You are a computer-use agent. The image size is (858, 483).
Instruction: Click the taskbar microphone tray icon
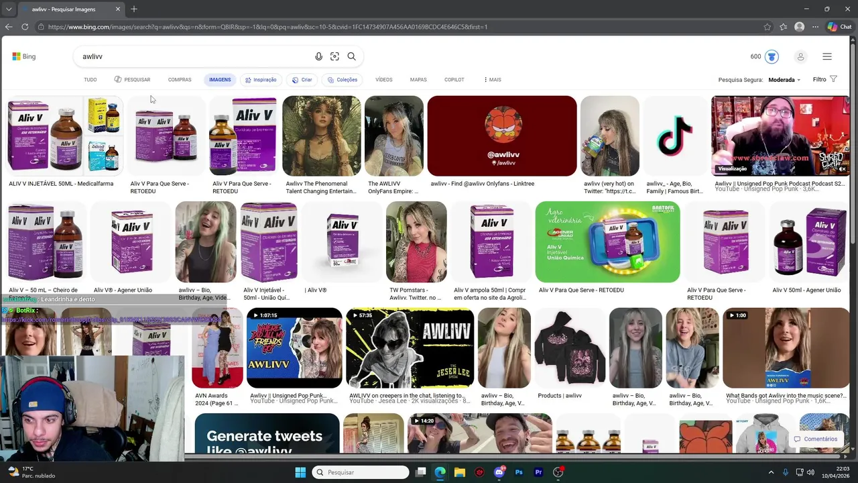point(786,472)
